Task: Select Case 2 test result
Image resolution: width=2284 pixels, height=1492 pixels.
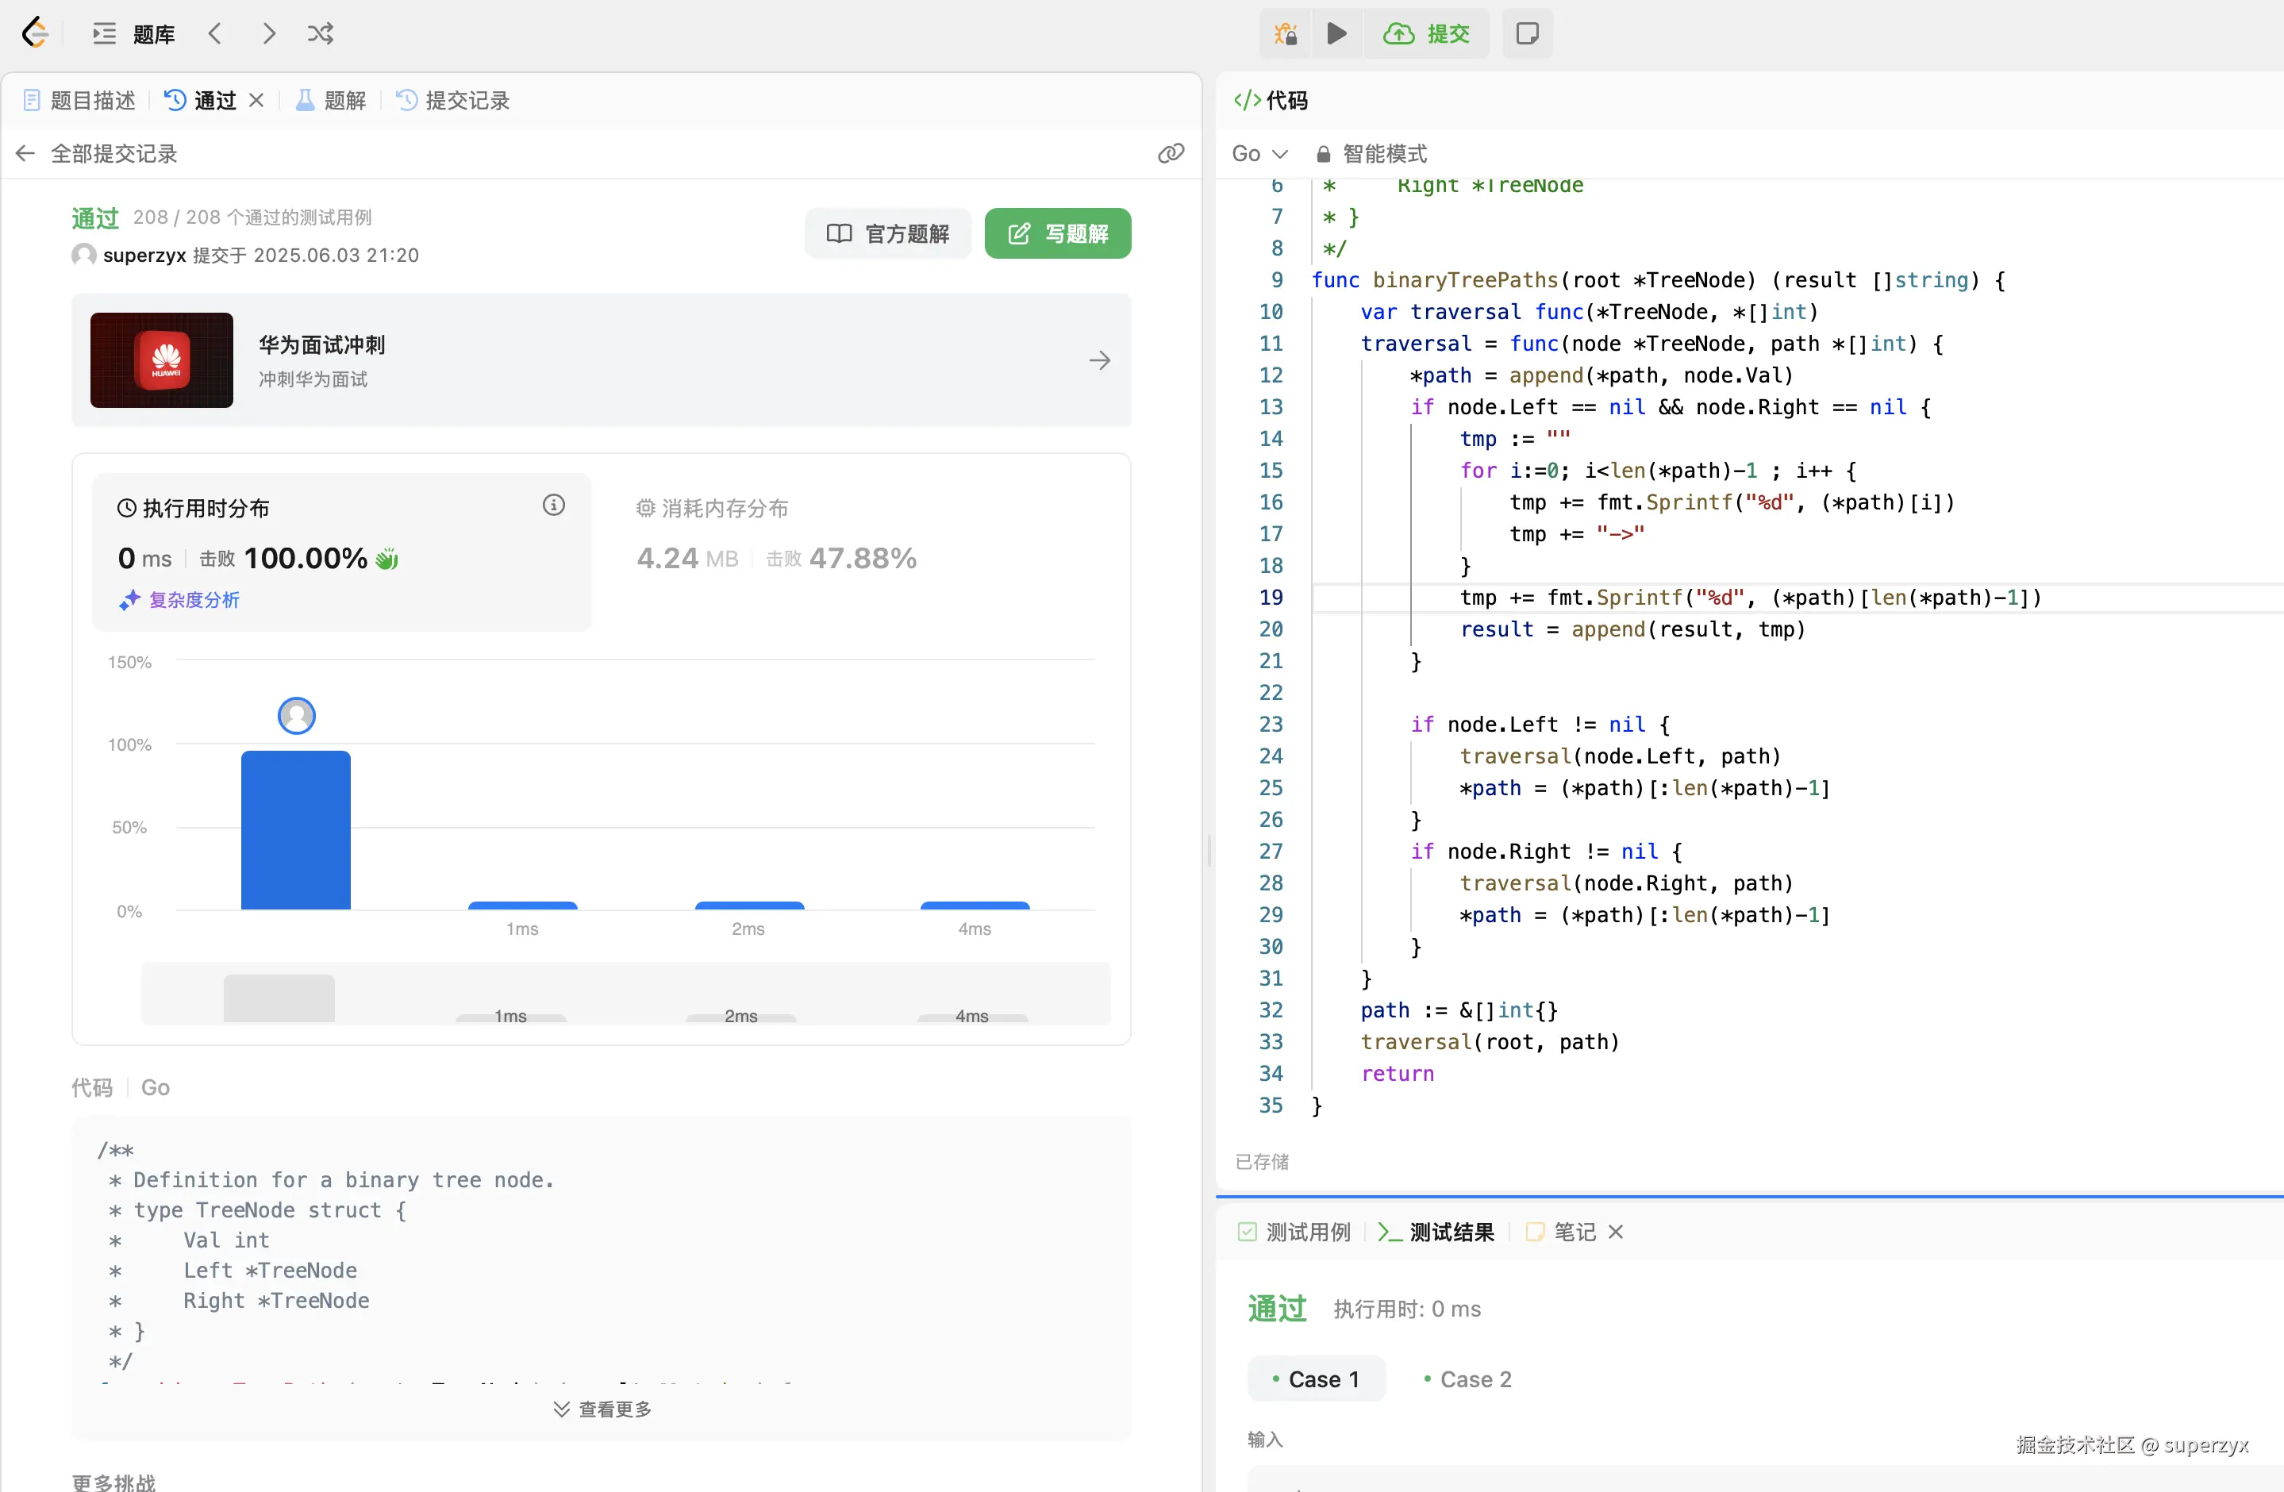Action: (x=1467, y=1379)
